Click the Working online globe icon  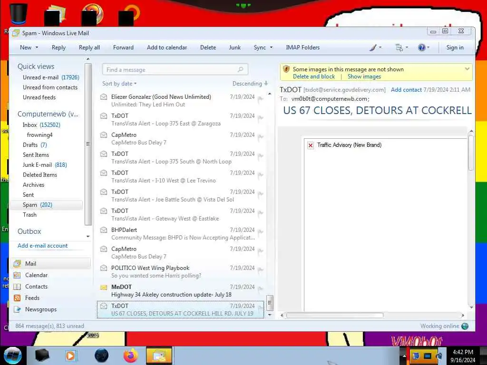pyautogui.click(x=465, y=326)
